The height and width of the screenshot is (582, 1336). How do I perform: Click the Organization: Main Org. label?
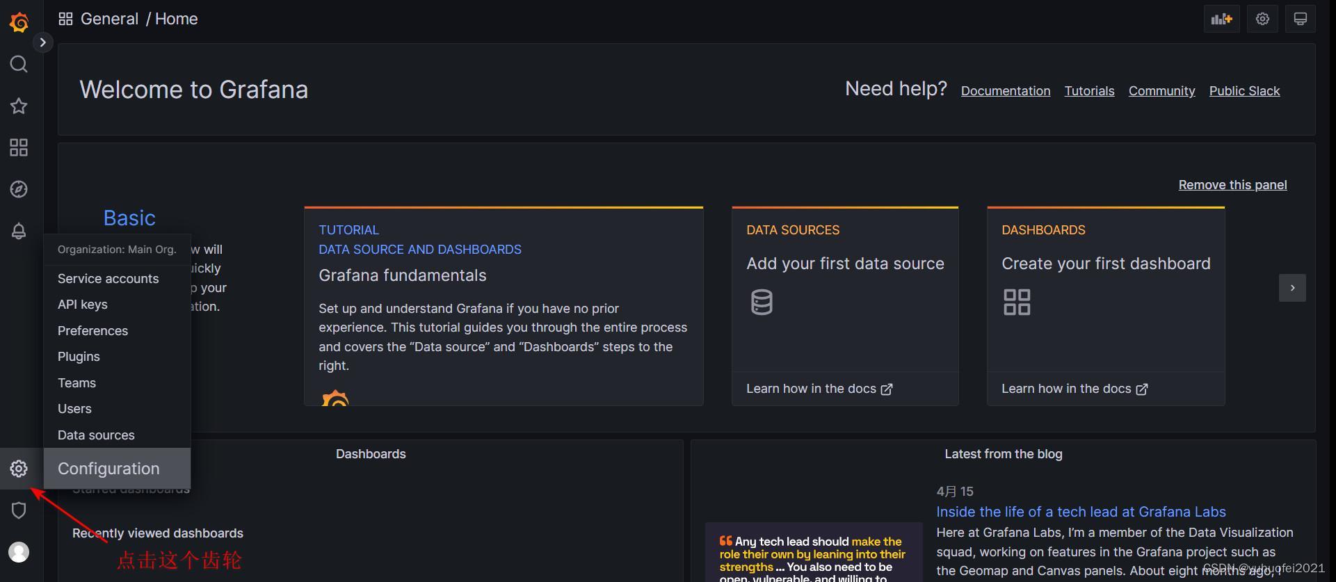[117, 250]
